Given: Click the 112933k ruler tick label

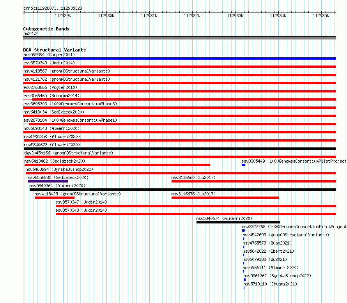Looking at the screenshot, I should (235, 16).
